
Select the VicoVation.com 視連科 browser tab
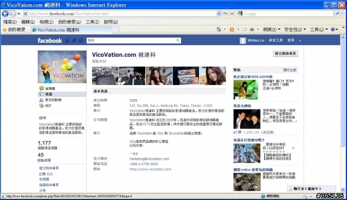point(71,30)
